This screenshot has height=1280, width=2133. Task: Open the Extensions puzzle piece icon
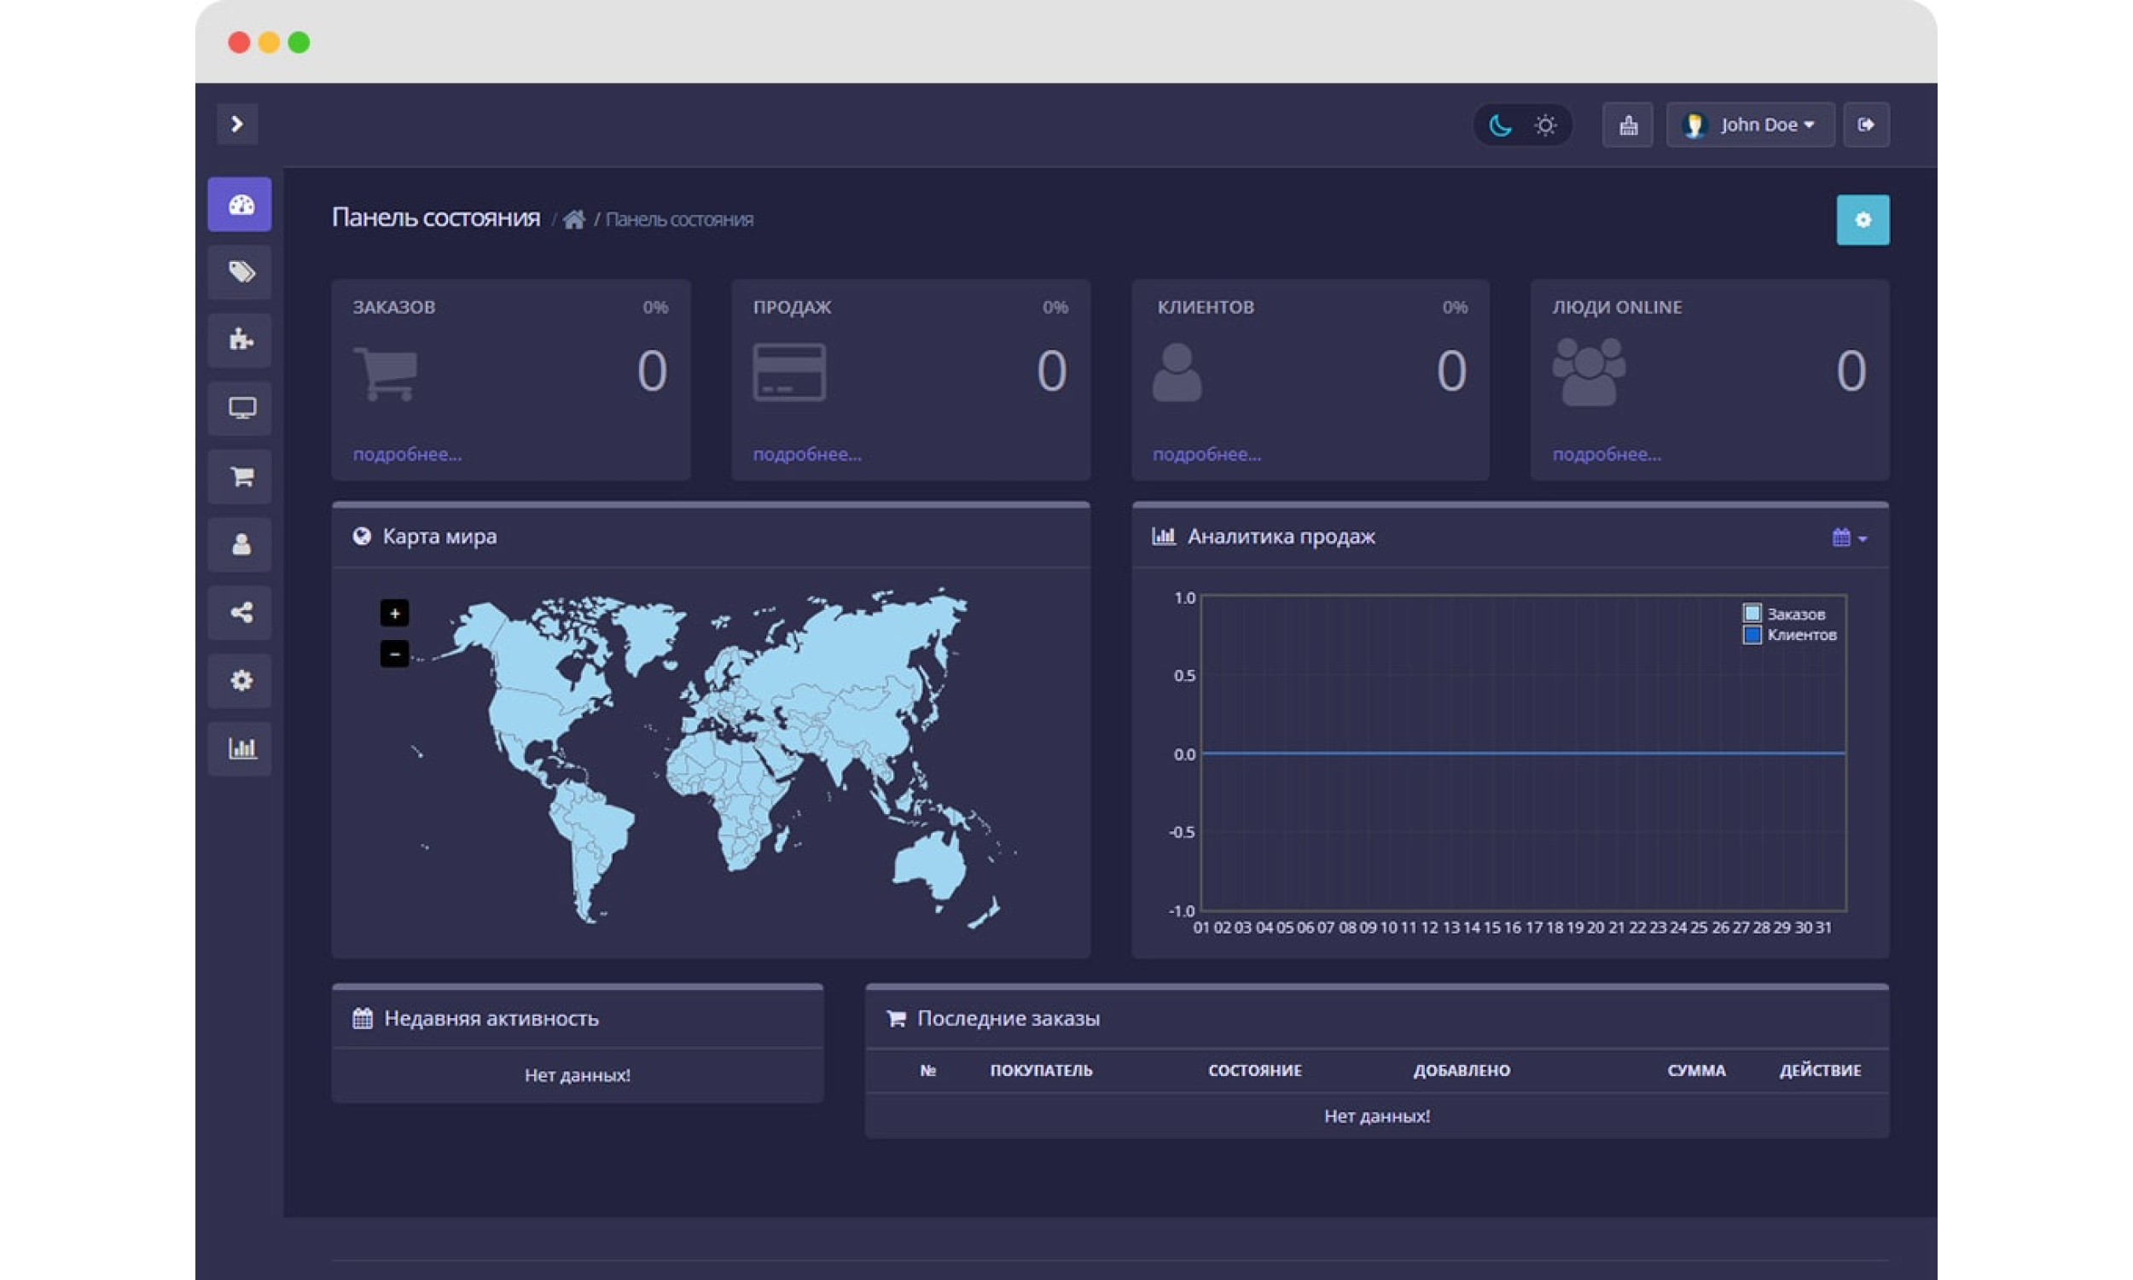240,340
